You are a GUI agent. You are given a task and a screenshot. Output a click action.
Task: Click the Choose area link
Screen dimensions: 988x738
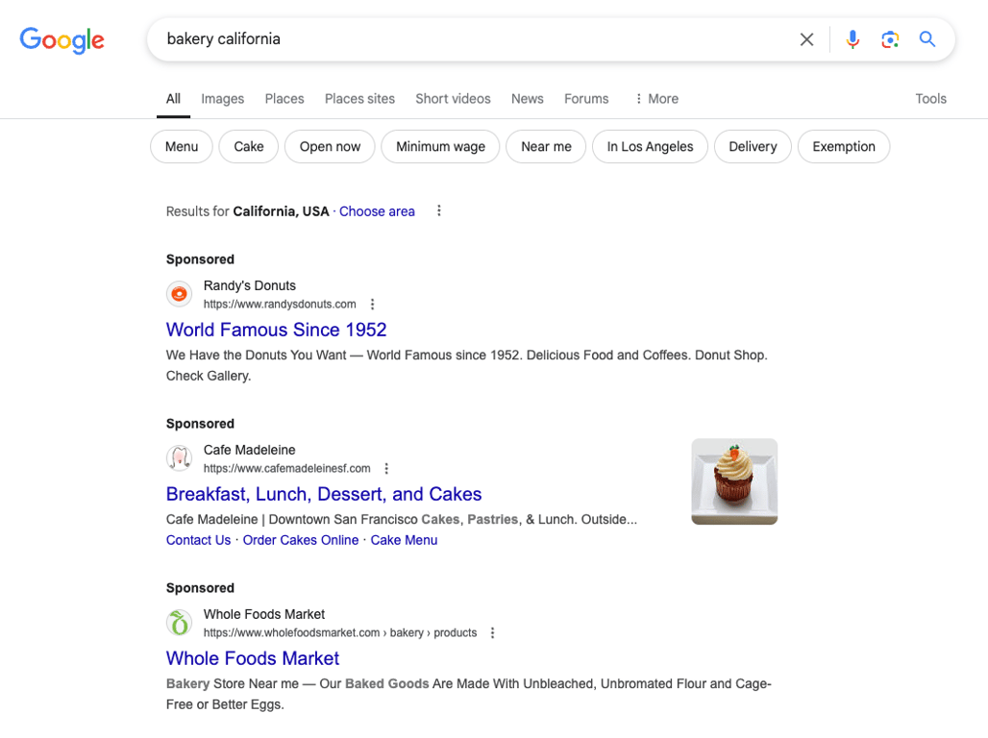tap(377, 210)
